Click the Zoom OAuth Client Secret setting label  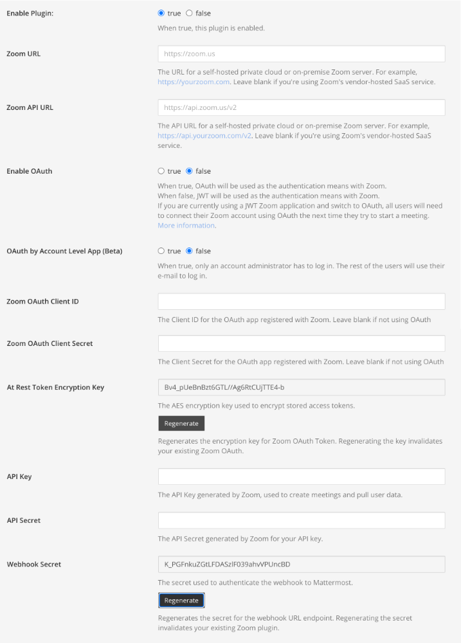coord(50,344)
